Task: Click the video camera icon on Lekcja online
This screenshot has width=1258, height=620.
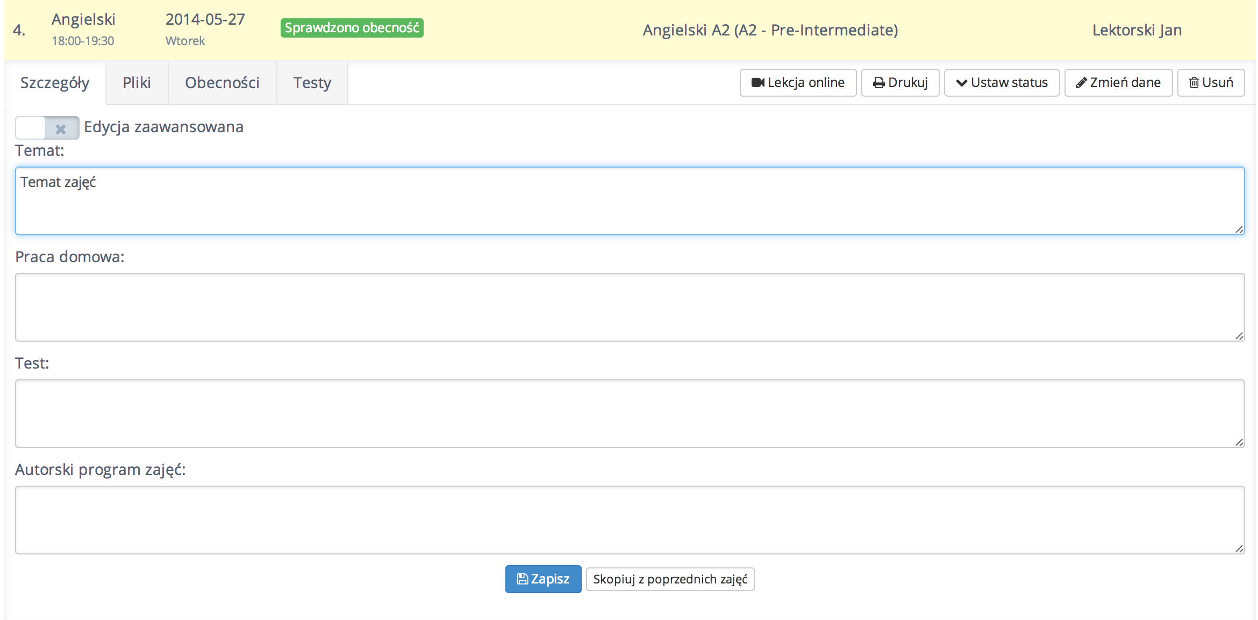Action: (x=757, y=83)
